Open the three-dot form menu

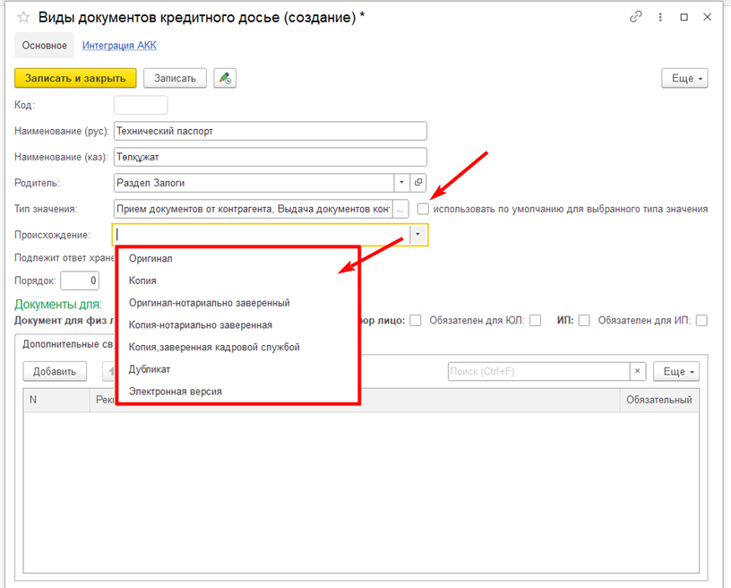pos(660,17)
